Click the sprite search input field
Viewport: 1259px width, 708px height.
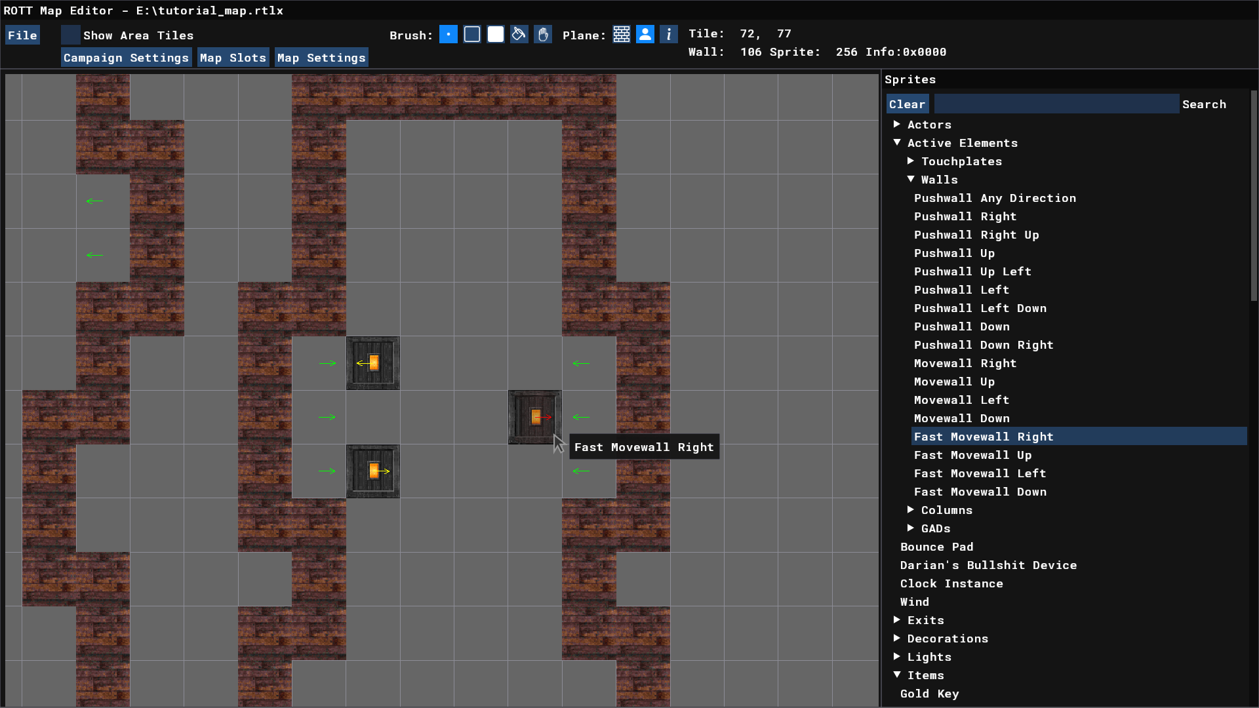pos(1056,104)
